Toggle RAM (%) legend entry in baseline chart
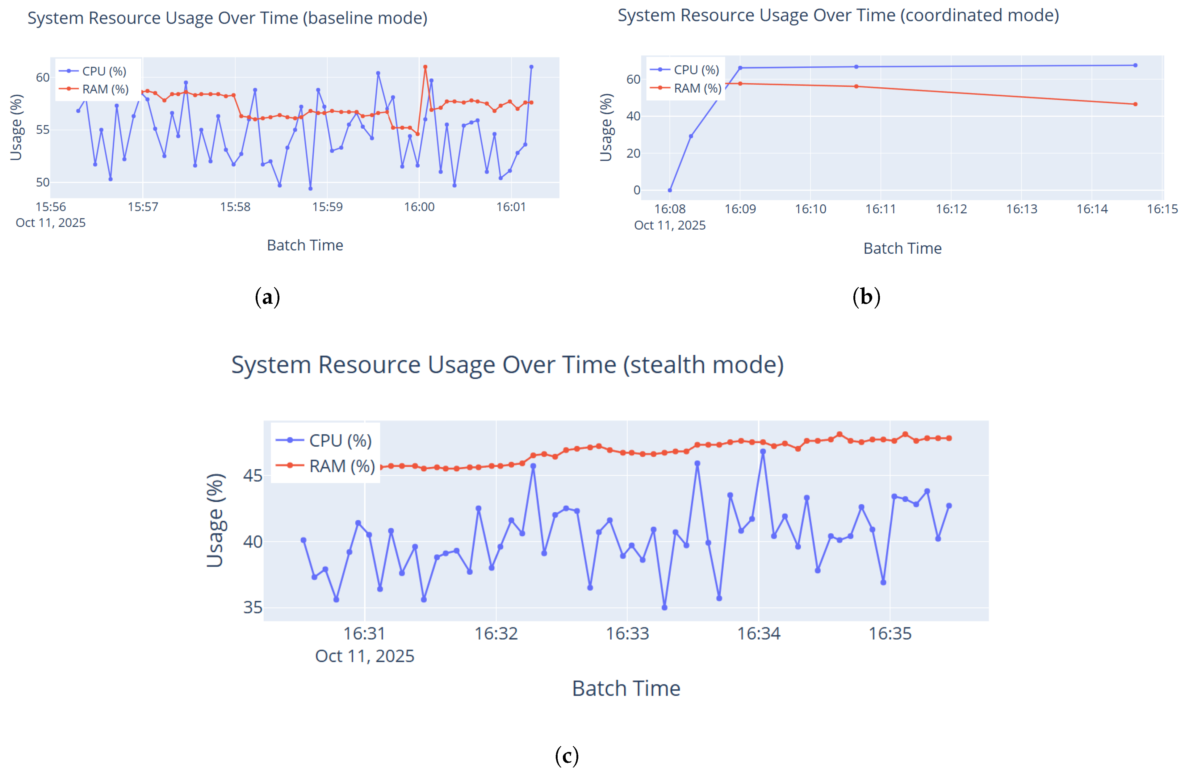Screen dimensions: 1185x776 pyautogui.click(x=105, y=89)
